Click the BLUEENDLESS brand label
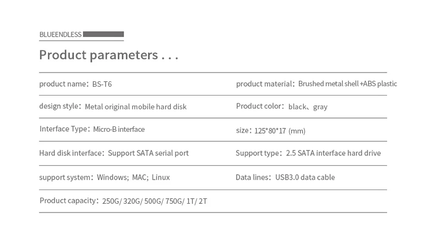 pyautogui.click(x=60, y=35)
